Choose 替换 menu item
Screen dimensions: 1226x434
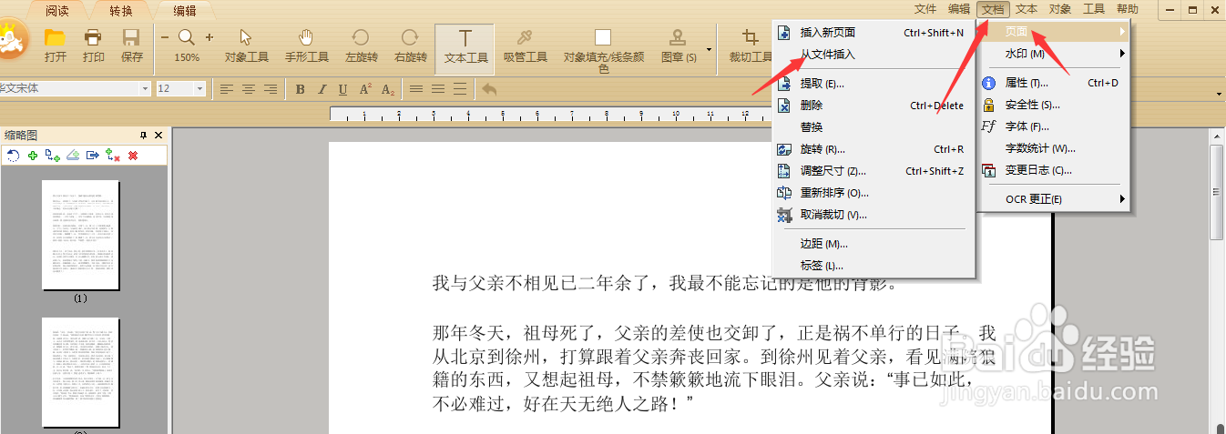click(x=874, y=127)
